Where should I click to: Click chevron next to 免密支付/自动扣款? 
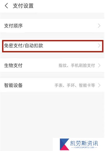[99, 46]
